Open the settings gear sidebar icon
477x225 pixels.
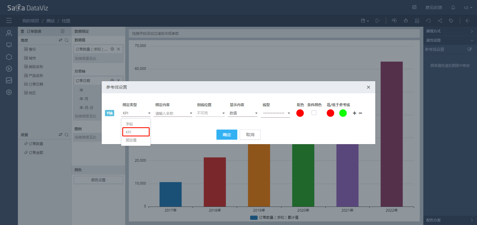tap(9, 92)
